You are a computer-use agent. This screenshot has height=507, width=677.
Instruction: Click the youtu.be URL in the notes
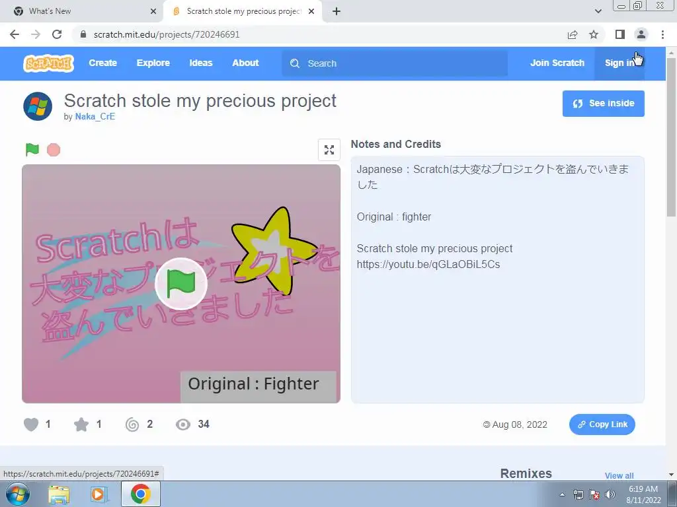click(x=428, y=264)
